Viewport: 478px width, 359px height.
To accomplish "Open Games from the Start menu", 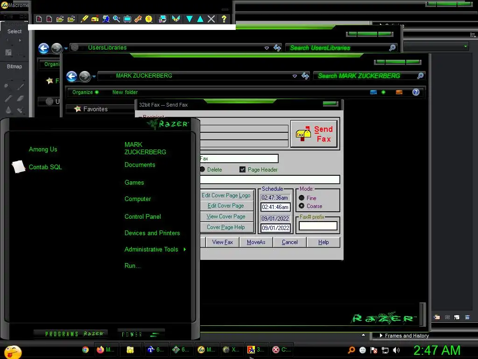I will pos(134,183).
